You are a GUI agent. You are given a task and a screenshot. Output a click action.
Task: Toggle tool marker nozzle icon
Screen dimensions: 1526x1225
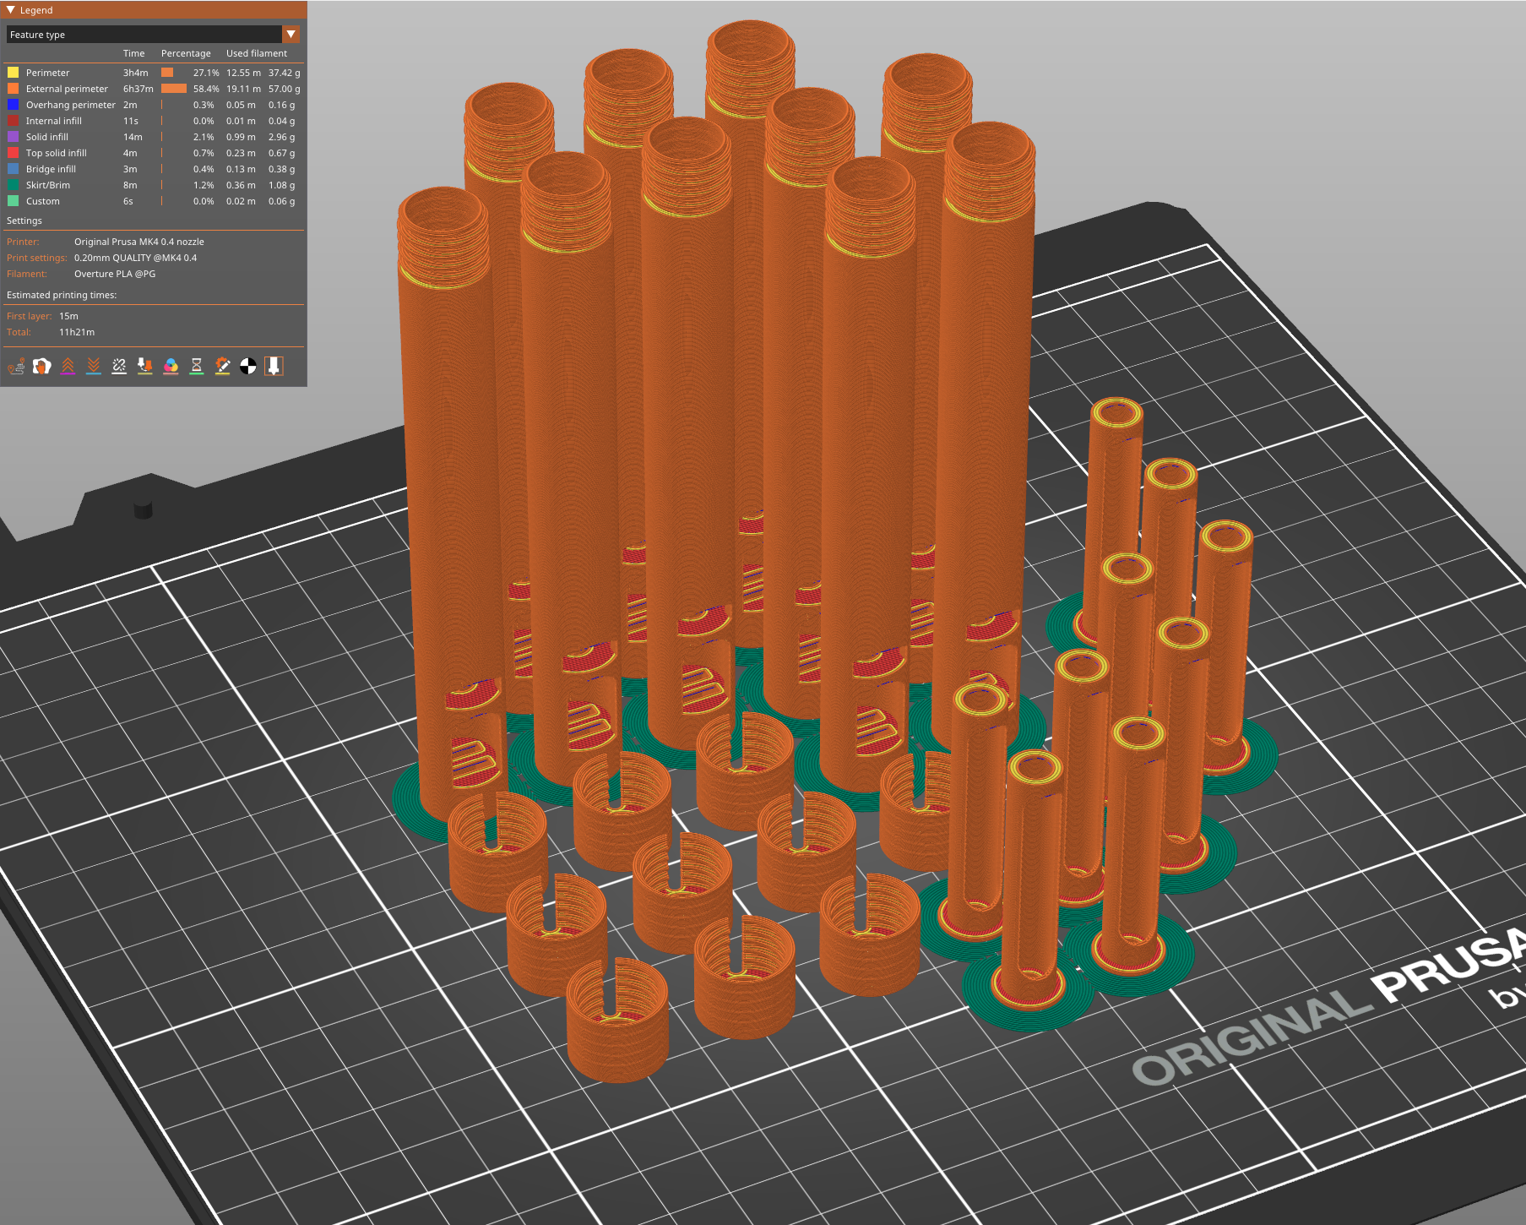tap(274, 366)
